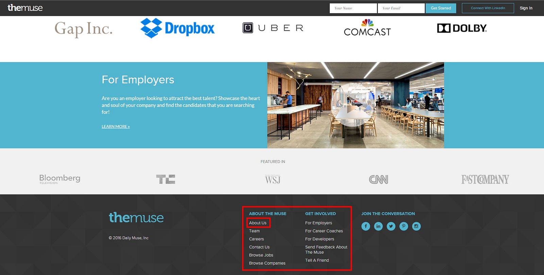Click the WSJ logo
The image size is (544, 275).
coord(273,179)
